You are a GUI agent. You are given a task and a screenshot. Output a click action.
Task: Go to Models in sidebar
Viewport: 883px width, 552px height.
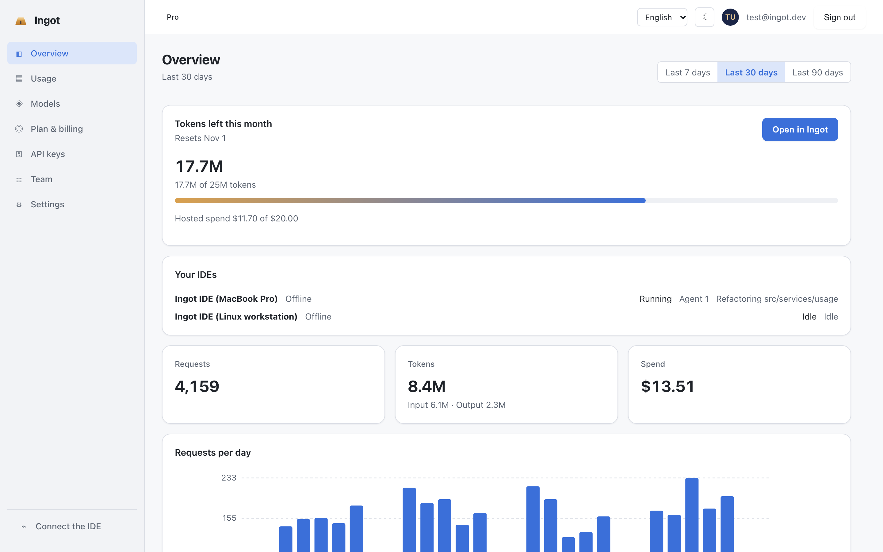72,104
